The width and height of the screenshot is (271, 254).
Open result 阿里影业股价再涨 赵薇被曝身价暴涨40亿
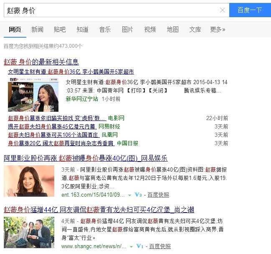(86, 158)
